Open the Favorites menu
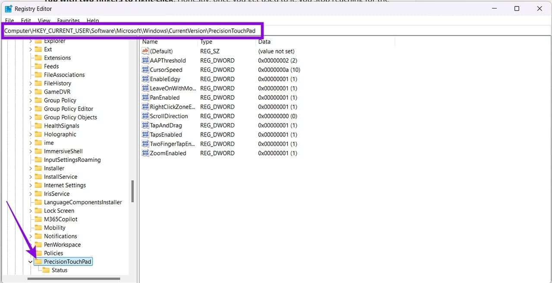The image size is (552, 283). pyautogui.click(x=68, y=21)
